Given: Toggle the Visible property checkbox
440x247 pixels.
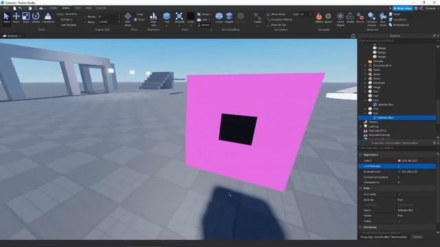Looking at the screenshot, I should point(399,221).
